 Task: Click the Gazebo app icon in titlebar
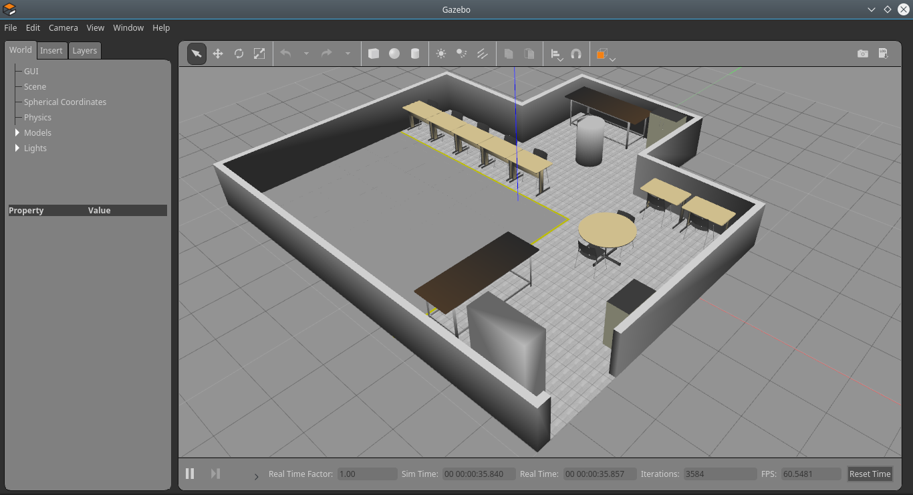[x=9, y=9]
